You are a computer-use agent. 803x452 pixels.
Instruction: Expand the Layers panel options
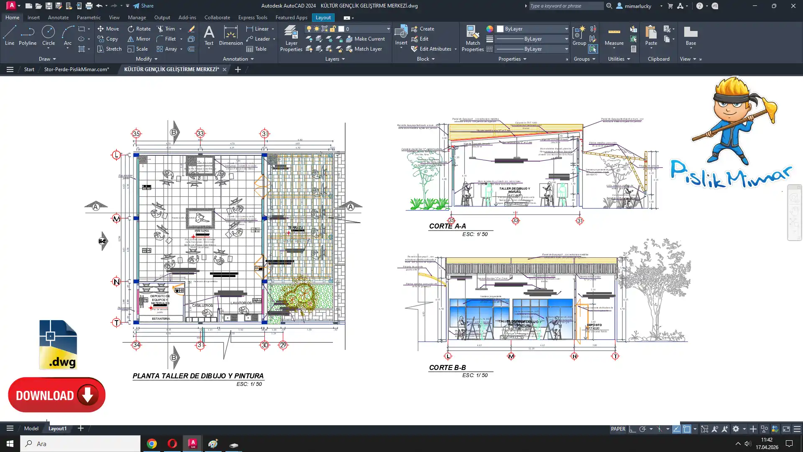tap(335, 59)
